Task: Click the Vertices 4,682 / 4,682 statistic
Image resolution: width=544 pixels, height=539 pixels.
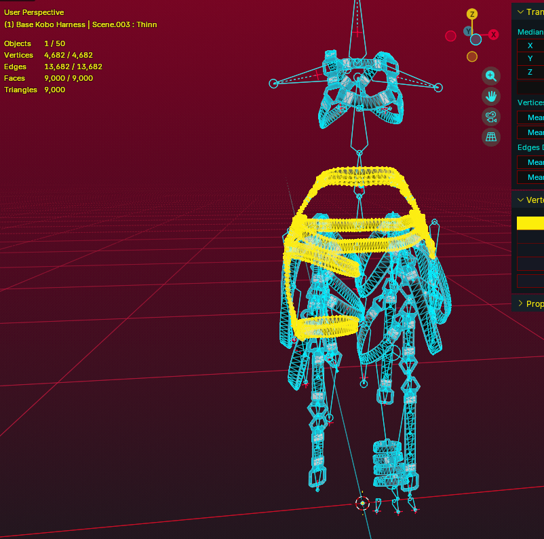Action: coord(48,55)
